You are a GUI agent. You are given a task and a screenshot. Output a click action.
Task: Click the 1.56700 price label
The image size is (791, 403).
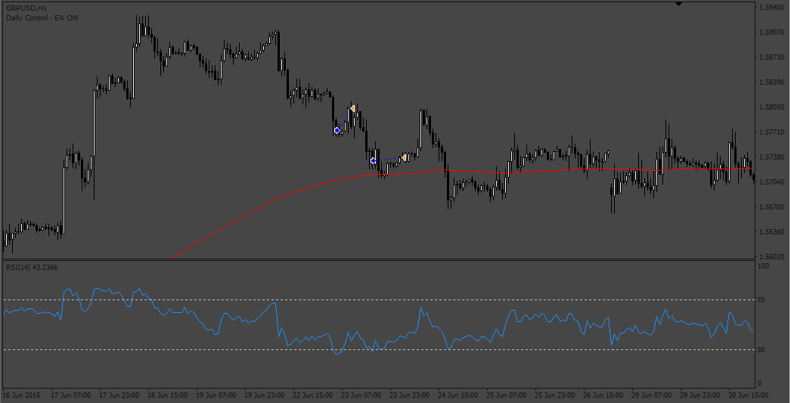(771, 207)
